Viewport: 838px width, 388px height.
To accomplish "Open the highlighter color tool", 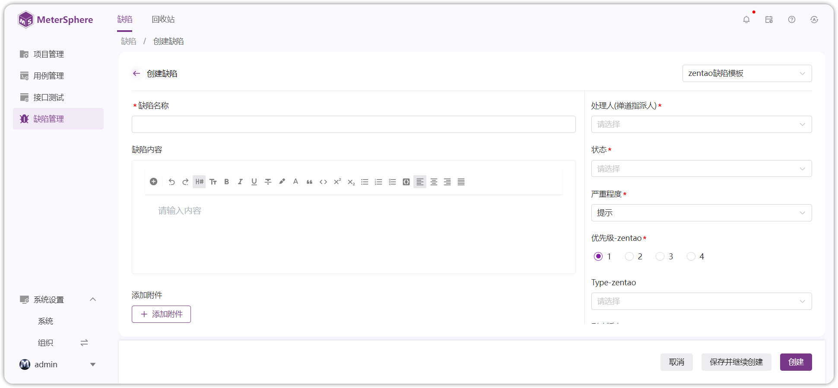I will [282, 182].
